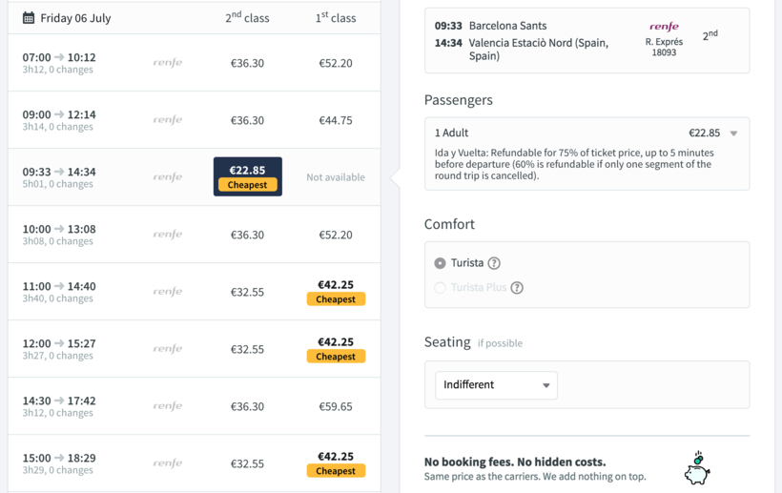The width and height of the screenshot is (782, 493).
Task: Select the 10:00 → 13:08 train row
Action: [x=59, y=234]
